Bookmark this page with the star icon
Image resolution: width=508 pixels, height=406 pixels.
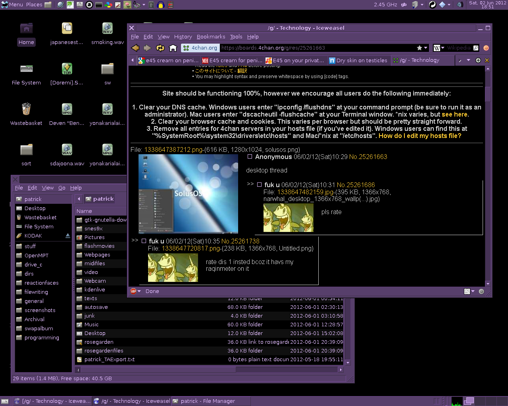tap(419, 48)
